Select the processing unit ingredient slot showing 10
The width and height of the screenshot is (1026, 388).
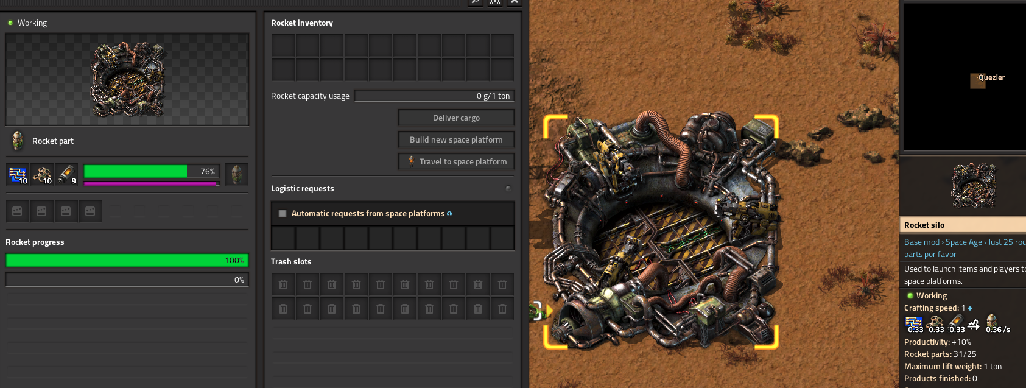[18, 174]
